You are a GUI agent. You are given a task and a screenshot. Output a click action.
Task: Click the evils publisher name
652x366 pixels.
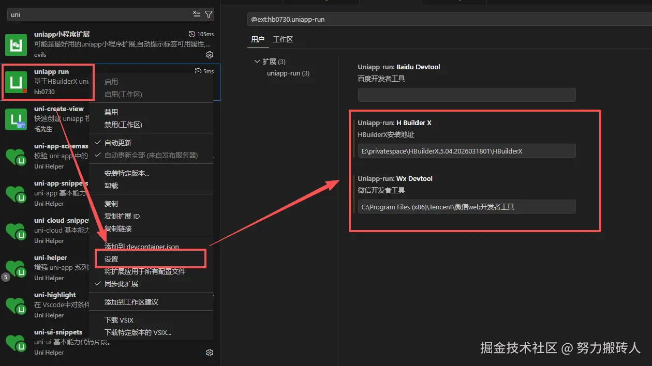coord(40,55)
